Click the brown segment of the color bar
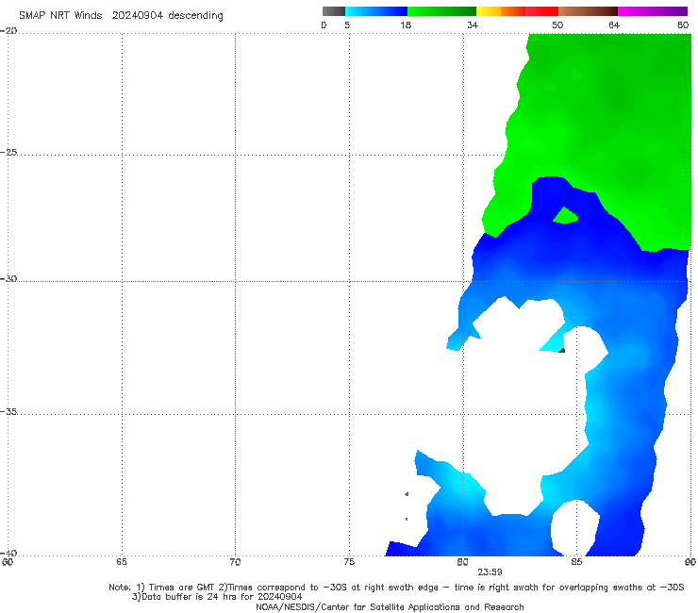 pyautogui.click(x=588, y=11)
